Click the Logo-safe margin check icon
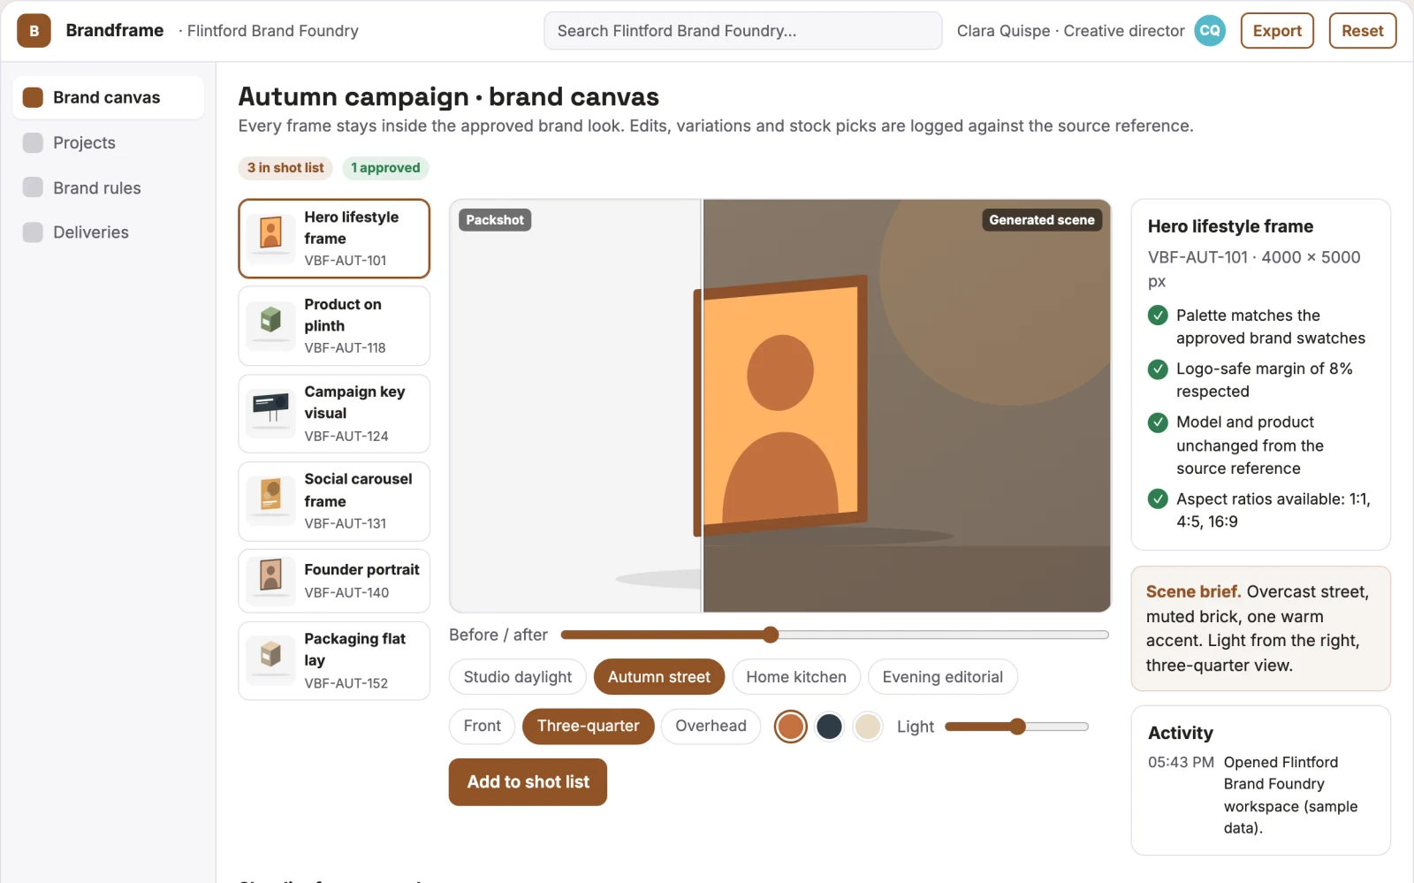 tap(1158, 369)
